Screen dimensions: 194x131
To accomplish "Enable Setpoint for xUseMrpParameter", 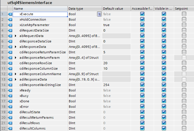I will click(184, 25).
